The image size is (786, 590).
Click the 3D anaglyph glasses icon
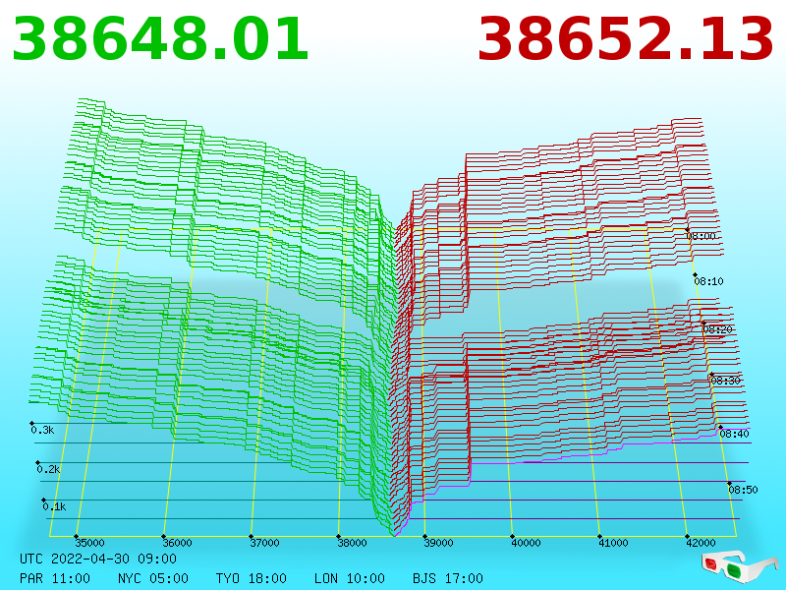point(739,566)
